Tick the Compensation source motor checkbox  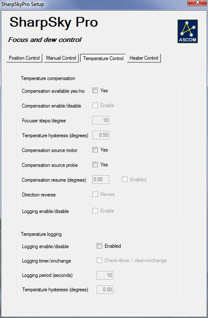click(x=95, y=150)
